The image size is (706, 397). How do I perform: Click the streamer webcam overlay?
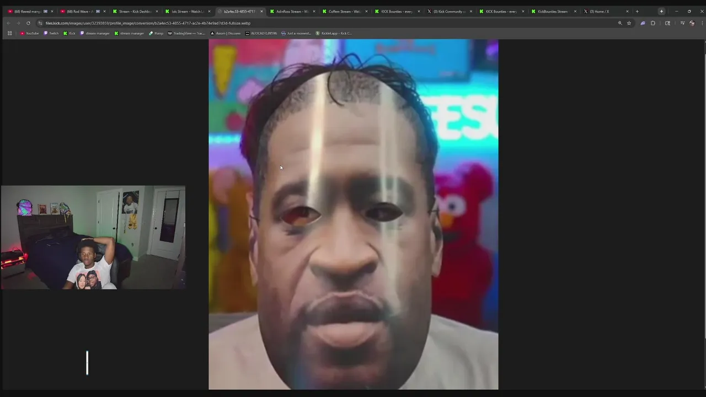[93, 238]
